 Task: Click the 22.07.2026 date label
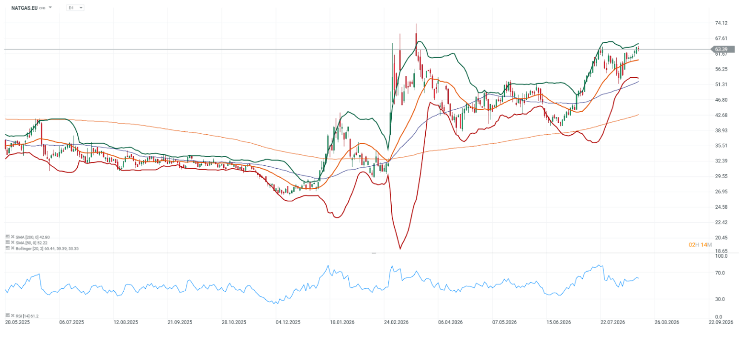(x=612, y=322)
